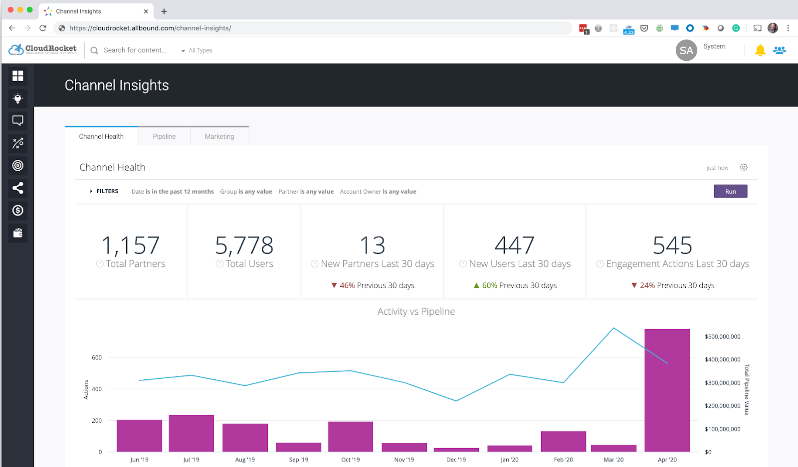Open the dashboard grid icon in sidebar
This screenshot has height=467, width=798.
pyautogui.click(x=18, y=76)
